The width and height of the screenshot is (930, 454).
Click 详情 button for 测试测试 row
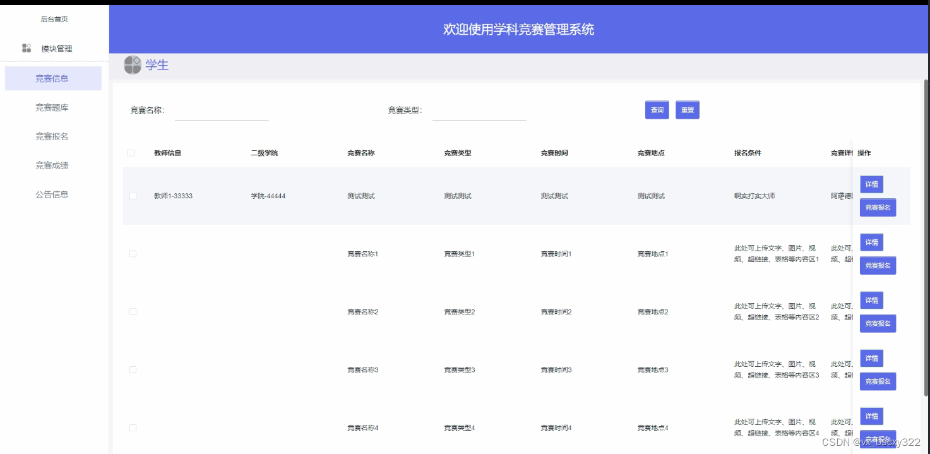click(872, 184)
